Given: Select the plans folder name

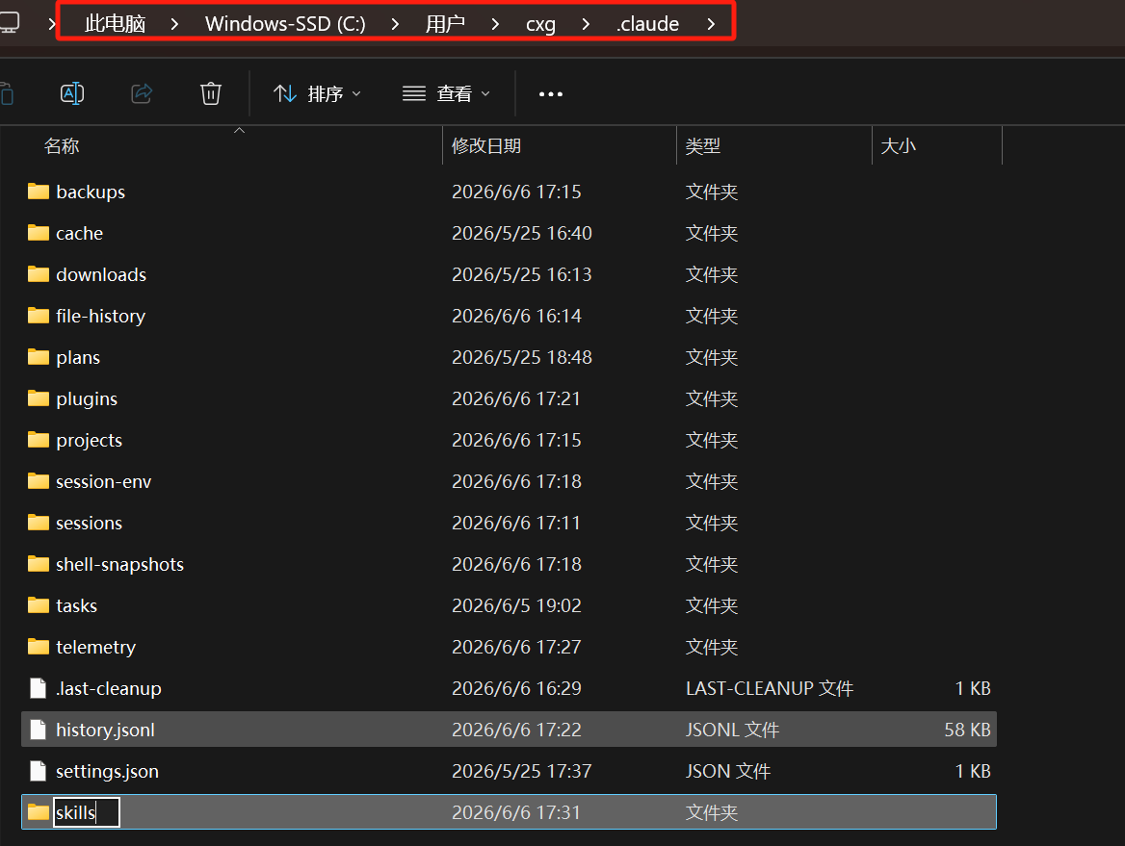Looking at the screenshot, I should pos(78,358).
